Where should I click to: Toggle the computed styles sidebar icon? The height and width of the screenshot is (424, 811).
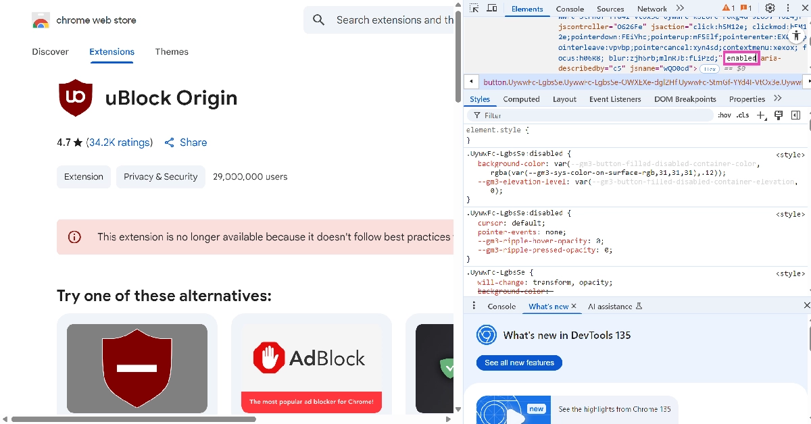[795, 115]
